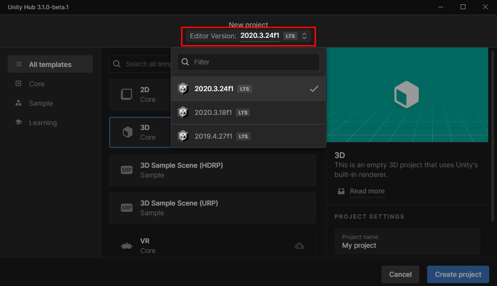Image resolution: width=497 pixels, height=286 pixels.
Task: Click the SRP icon beside 3D Sample Scene (URP)
Action: coord(126,207)
